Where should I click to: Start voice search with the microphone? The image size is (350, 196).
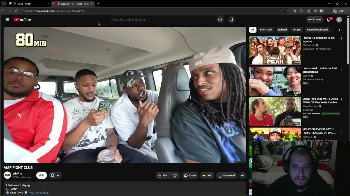(x=232, y=20)
